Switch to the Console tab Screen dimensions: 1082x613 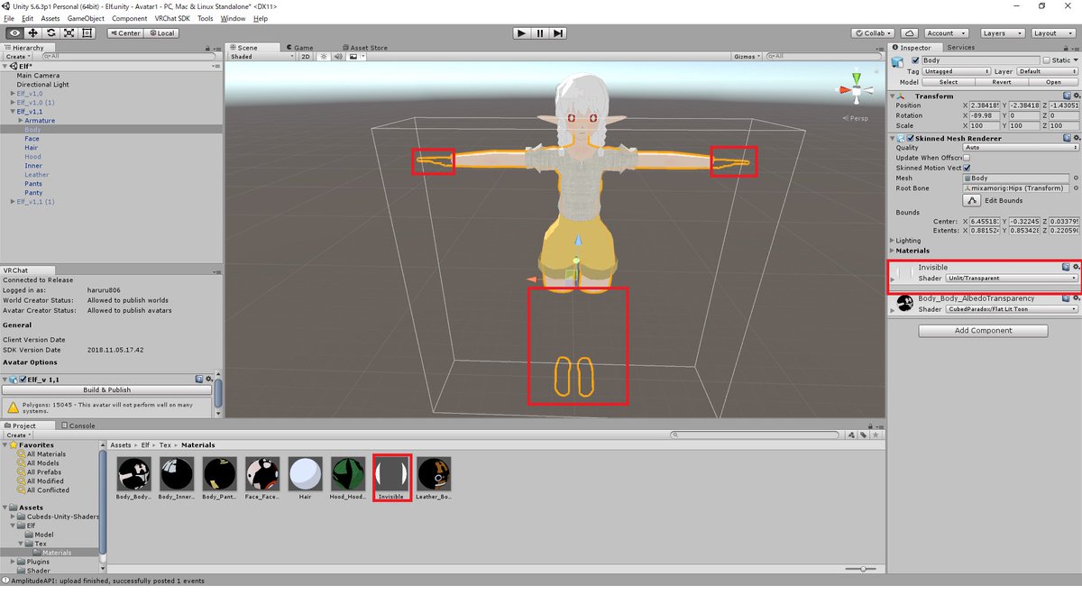78,425
